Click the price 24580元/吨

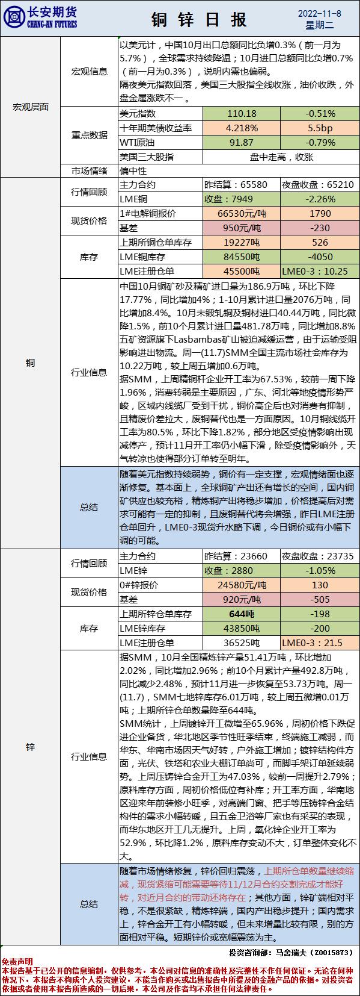242,585
